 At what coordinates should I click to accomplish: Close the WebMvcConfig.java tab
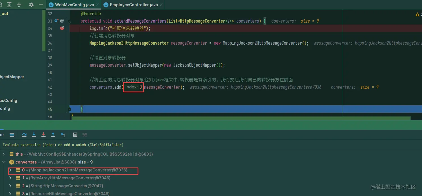tap(97, 5)
